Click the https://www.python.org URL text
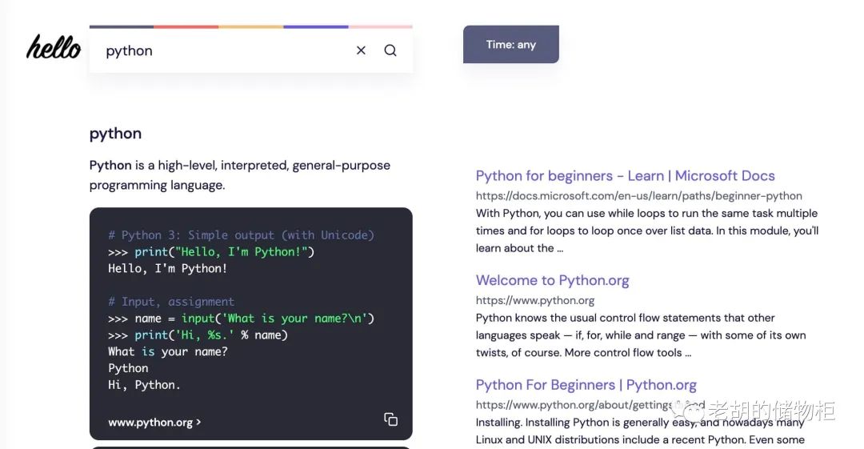The width and height of the screenshot is (864, 449). pyautogui.click(x=535, y=301)
